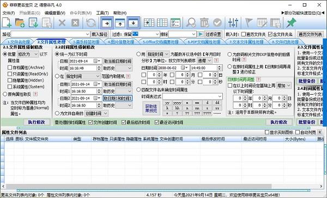Click the green play arrow beside 排除

(x=201, y=34)
